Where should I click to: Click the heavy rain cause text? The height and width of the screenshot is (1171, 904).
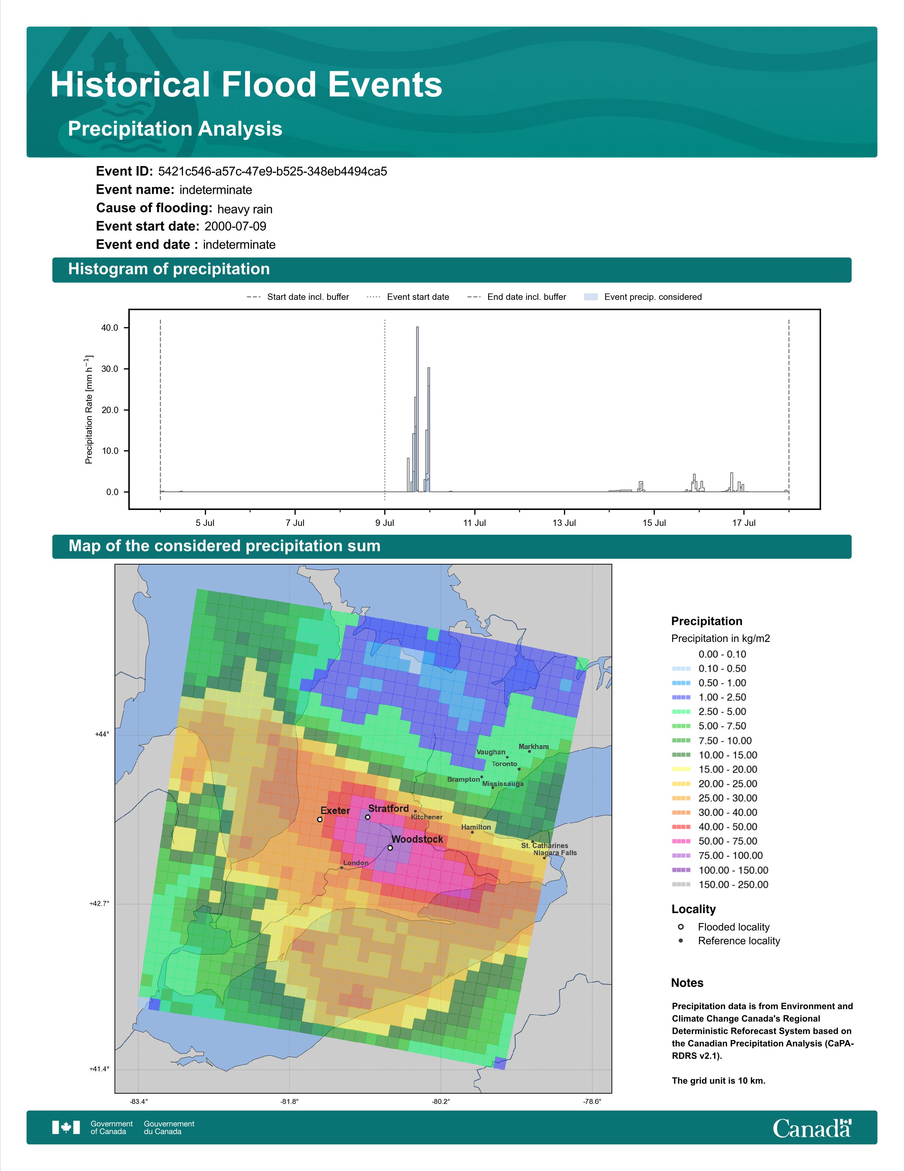(245, 209)
